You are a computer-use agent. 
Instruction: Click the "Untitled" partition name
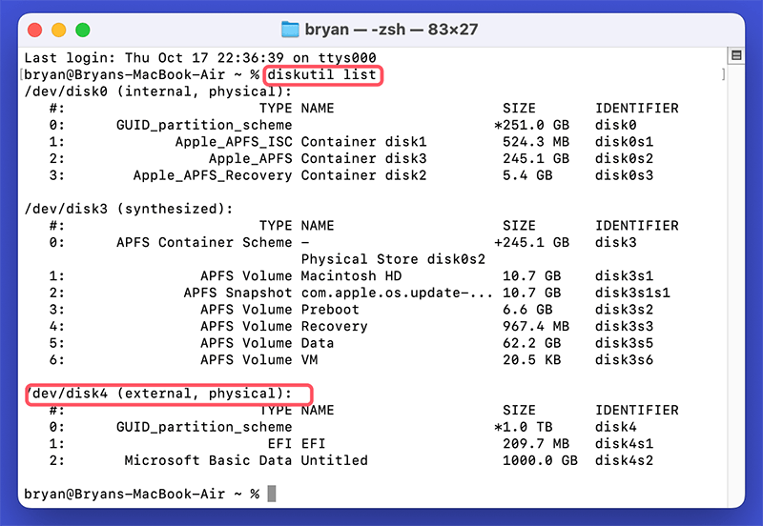tap(334, 460)
